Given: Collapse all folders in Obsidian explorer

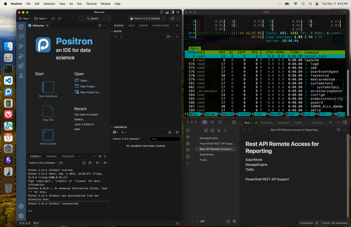Looking at the screenshot, I should pyautogui.click(x=225, y=130).
